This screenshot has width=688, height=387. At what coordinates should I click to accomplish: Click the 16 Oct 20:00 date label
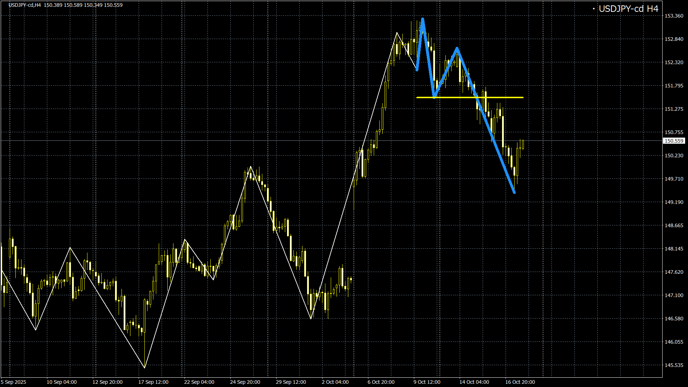click(520, 382)
